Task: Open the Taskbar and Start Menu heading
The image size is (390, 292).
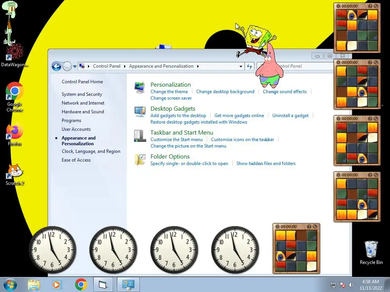Action: pyautogui.click(x=182, y=133)
